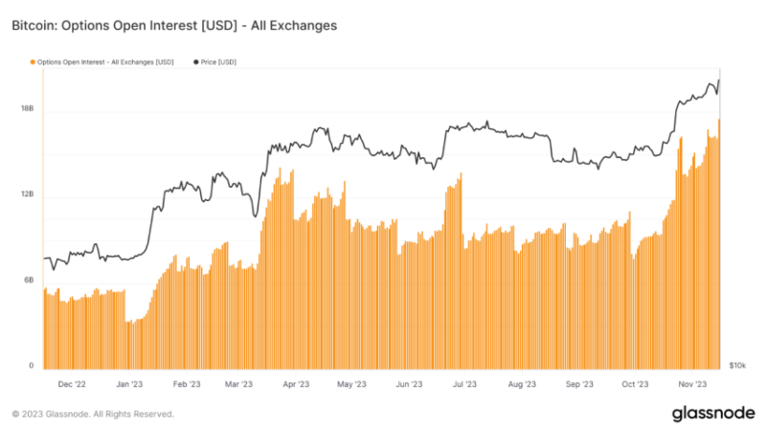Toggle the Price [USD] legend label

tap(219, 62)
